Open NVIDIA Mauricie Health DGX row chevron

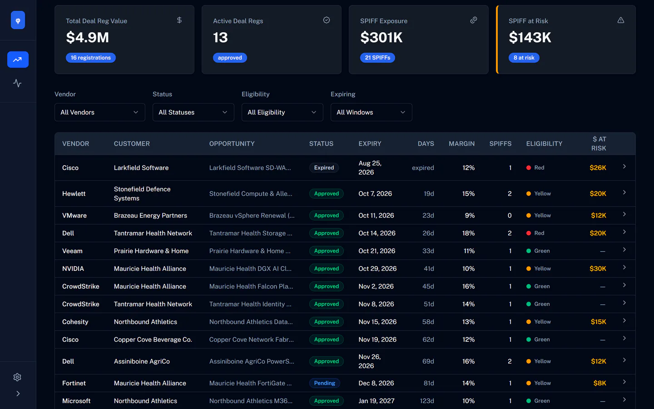(624, 267)
